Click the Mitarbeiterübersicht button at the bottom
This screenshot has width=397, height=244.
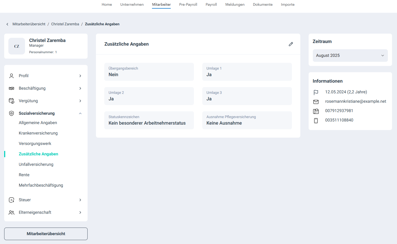(x=46, y=234)
